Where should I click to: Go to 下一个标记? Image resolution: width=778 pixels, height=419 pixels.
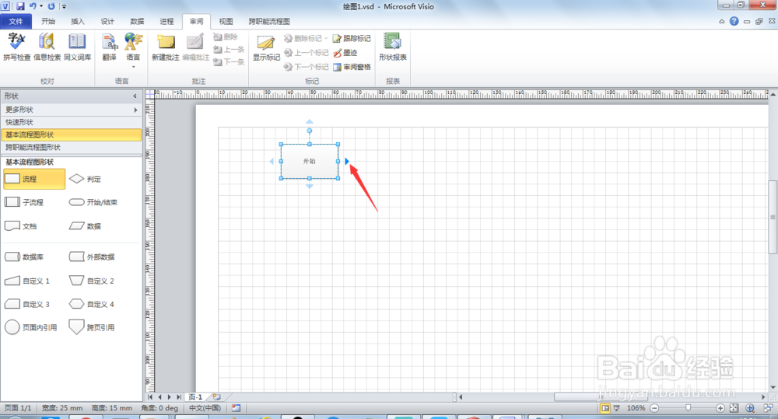(x=306, y=67)
